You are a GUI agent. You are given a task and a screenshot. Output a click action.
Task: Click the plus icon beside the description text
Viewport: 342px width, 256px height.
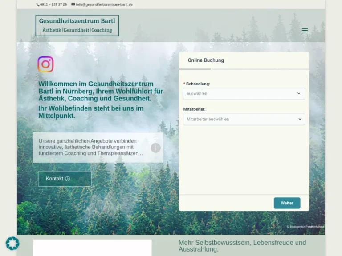tap(155, 148)
